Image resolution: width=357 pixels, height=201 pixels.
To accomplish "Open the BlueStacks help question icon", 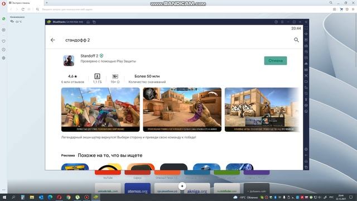I will [276, 22].
